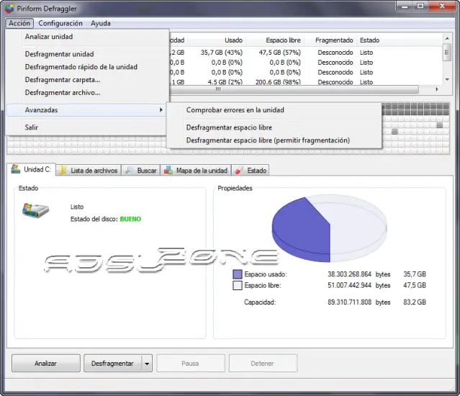Click the Espacio libre white color swatch

(238, 285)
